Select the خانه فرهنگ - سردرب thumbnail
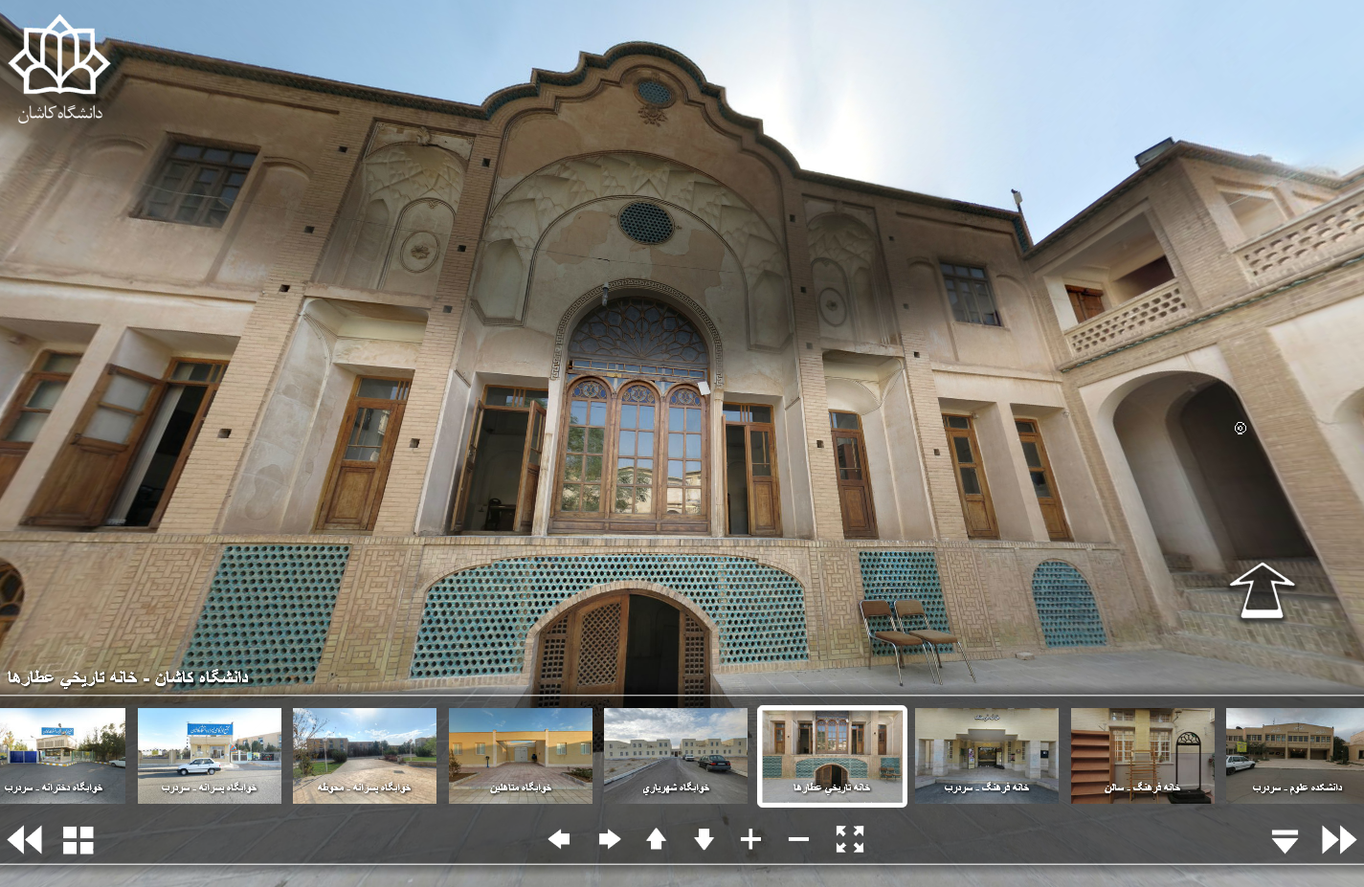This screenshot has height=887, width=1364. point(987,755)
